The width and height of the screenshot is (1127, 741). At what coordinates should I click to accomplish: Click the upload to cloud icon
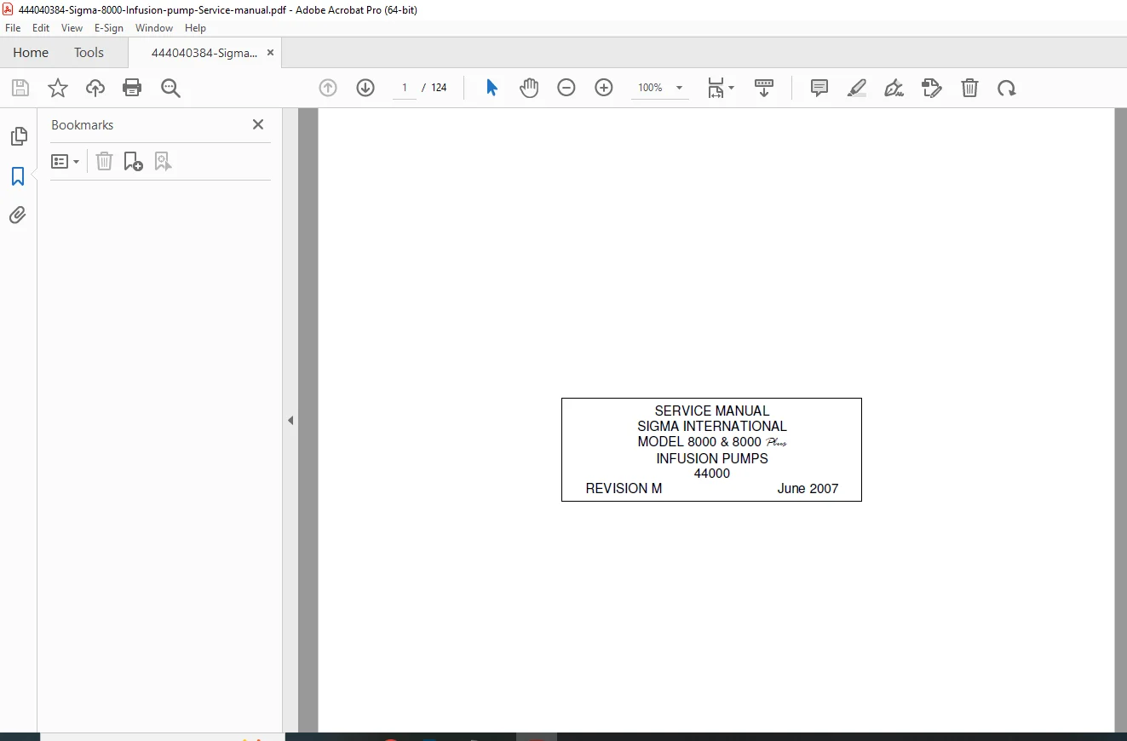pyautogui.click(x=95, y=88)
